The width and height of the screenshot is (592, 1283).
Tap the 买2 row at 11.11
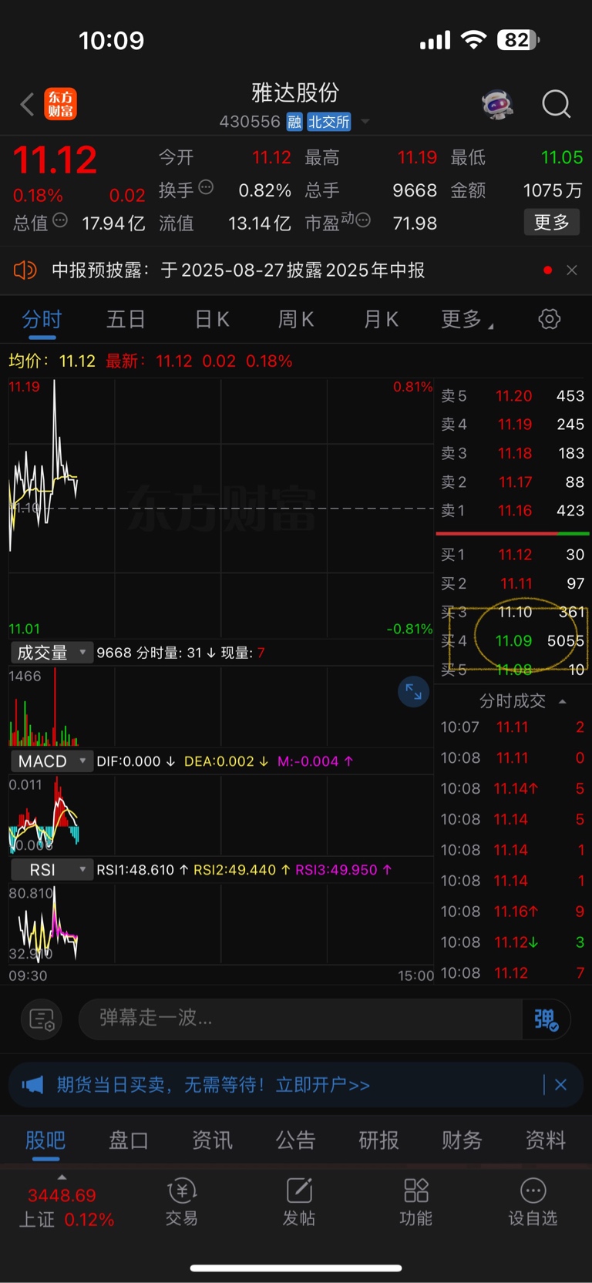pos(513,584)
